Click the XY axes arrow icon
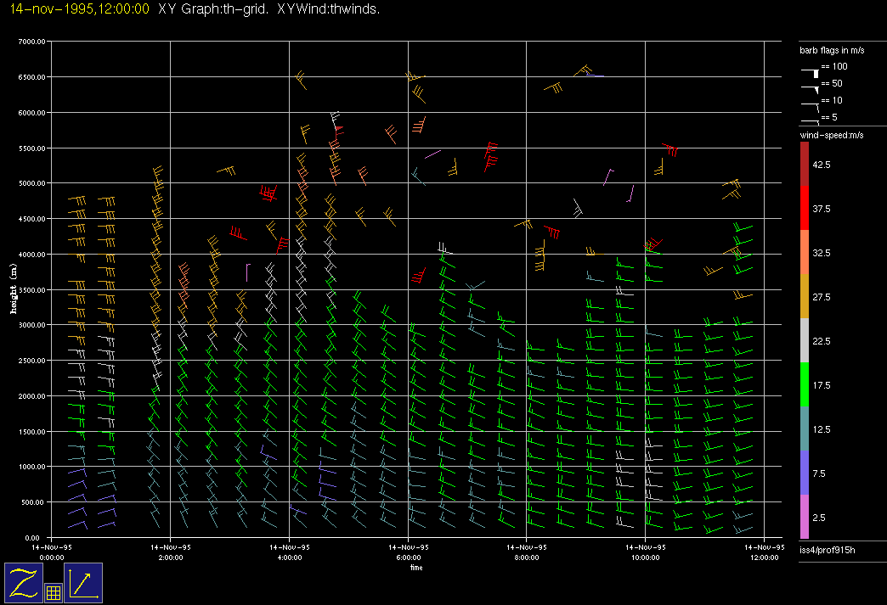This screenshot has width=887, height=605. [83, 582]
